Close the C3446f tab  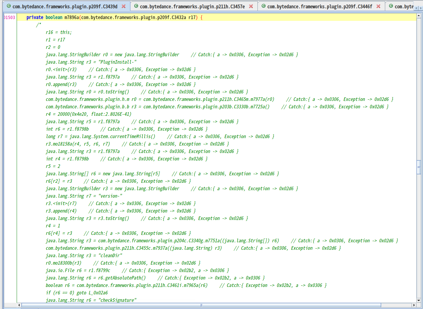pyautogui.click(x=378, y=6)
